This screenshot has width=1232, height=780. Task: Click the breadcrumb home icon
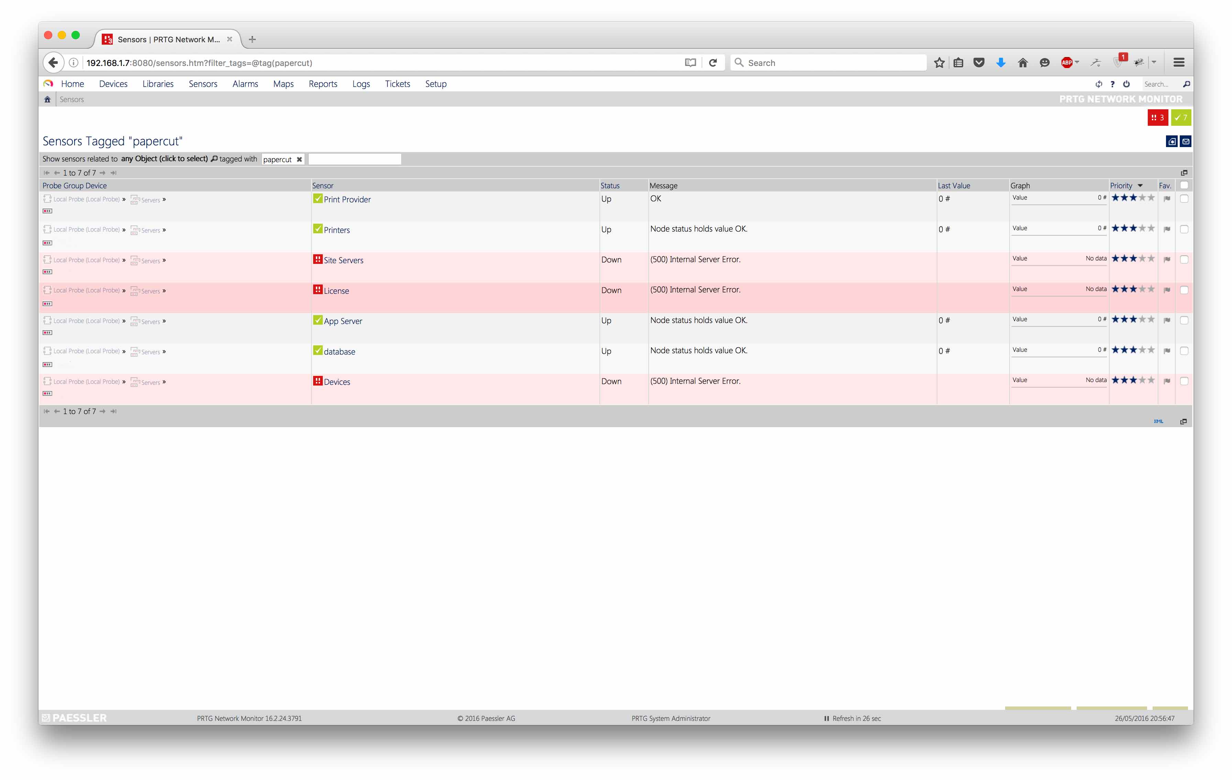(x=47, y=99)
